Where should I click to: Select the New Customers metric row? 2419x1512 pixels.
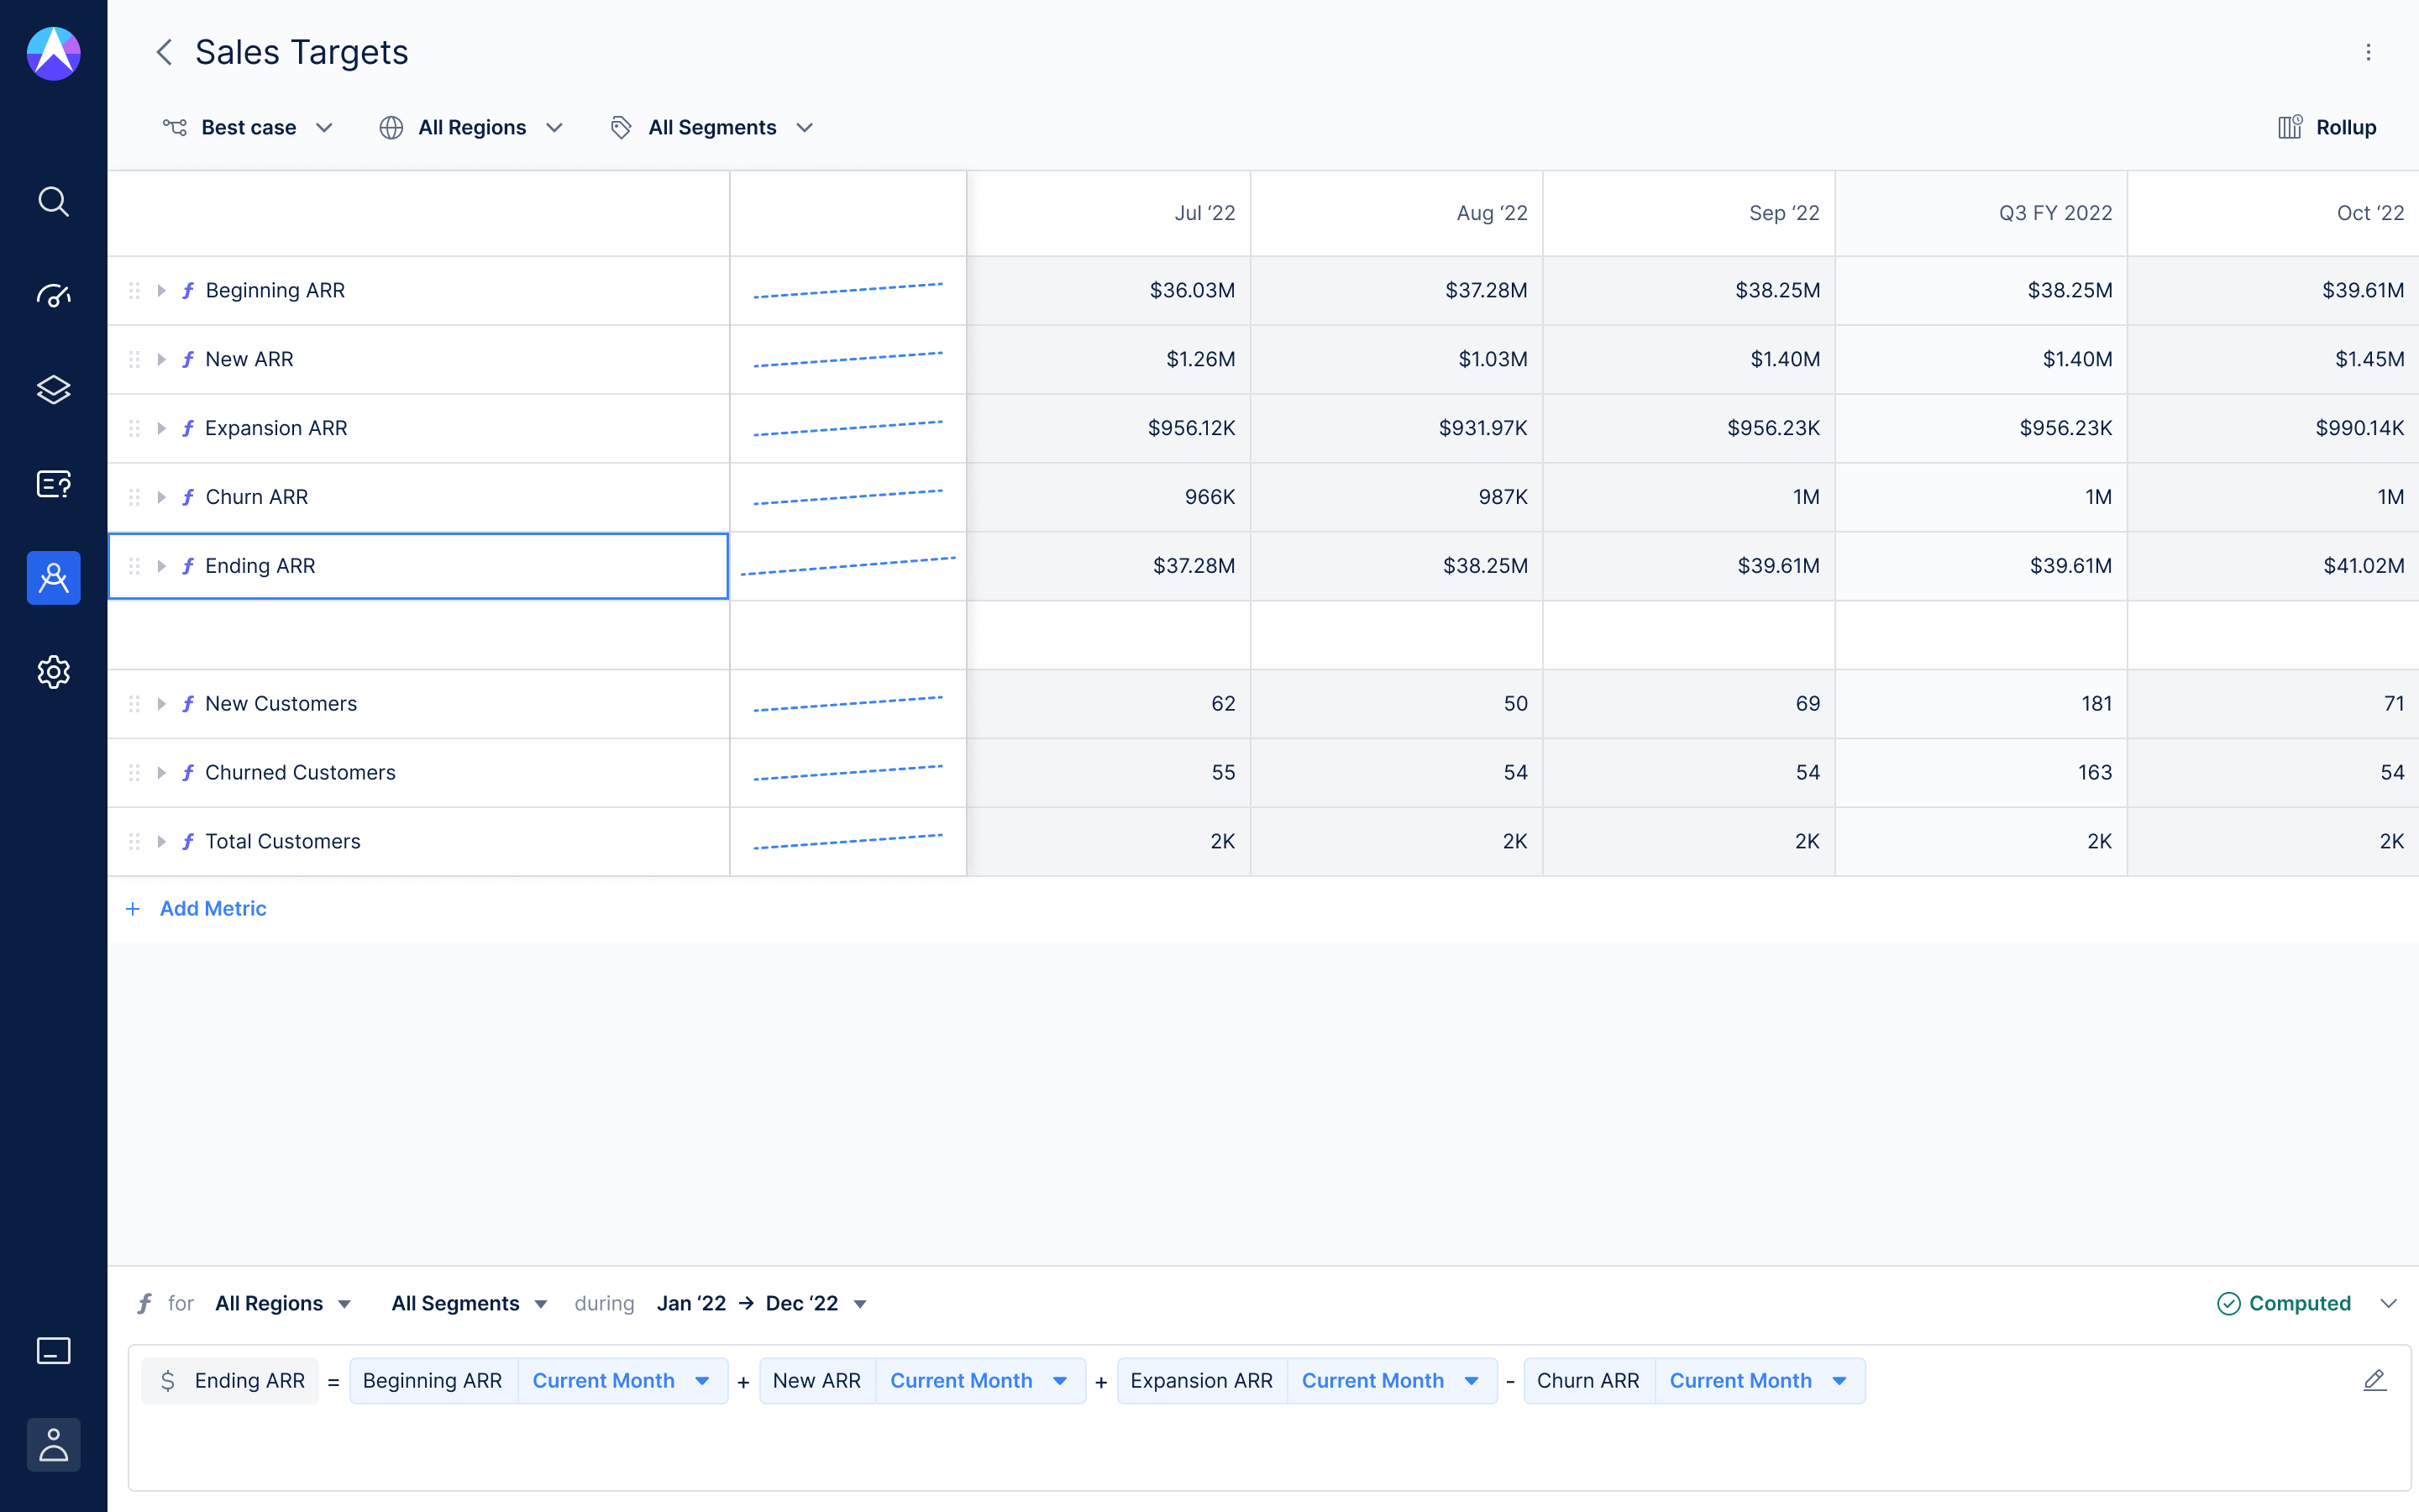point(281,704)
